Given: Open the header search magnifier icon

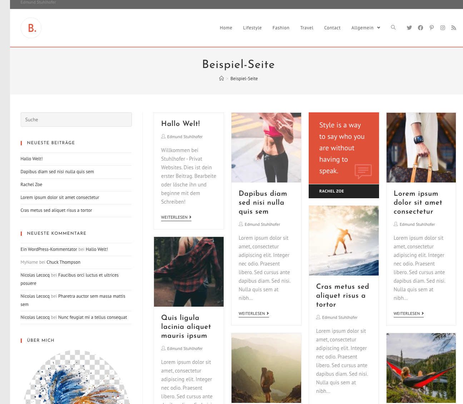Looking at the screenshot, I should pyautogui.click(x=393, y=28).
